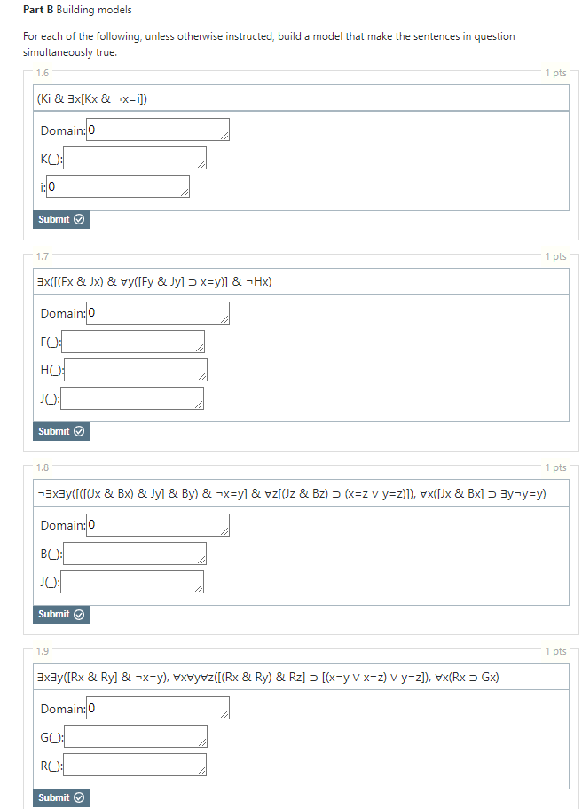Submit the answer for question 1.6
Screen dimensions: 582x809
point(60,219)
